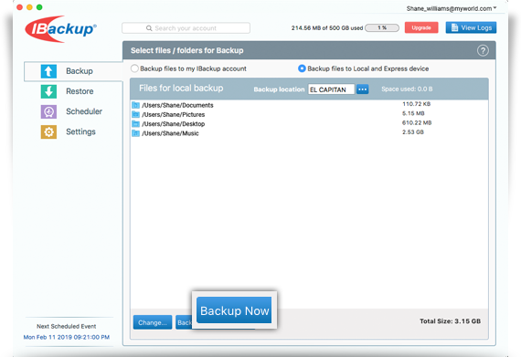Select Backup files to my IBackup account
The width and height of the screenshot is (521, 357).
pyautogui.click(x=134, y=68)
